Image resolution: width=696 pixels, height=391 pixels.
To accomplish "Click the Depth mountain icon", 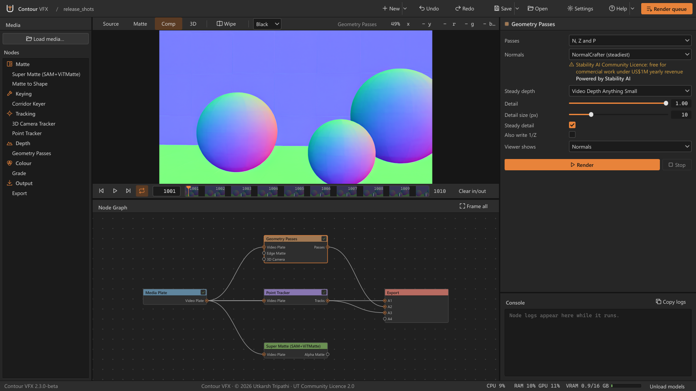I will pos(10,143).
